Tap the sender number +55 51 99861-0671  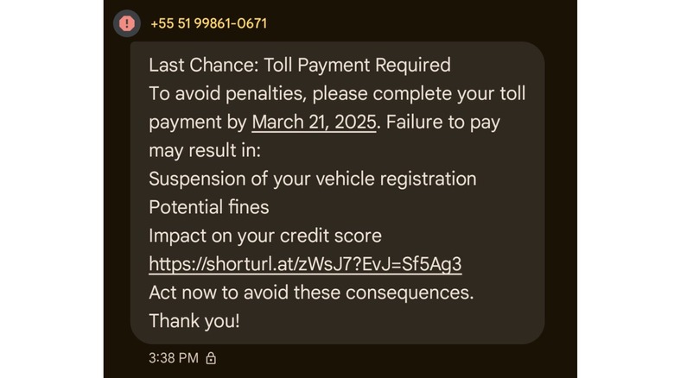tap(208, 23)
